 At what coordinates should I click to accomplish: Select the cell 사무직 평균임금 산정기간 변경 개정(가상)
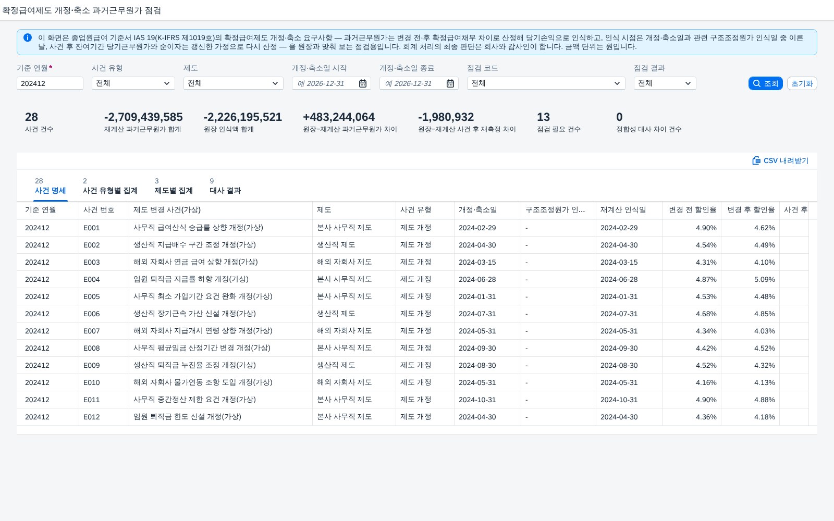tap(220, 348)
